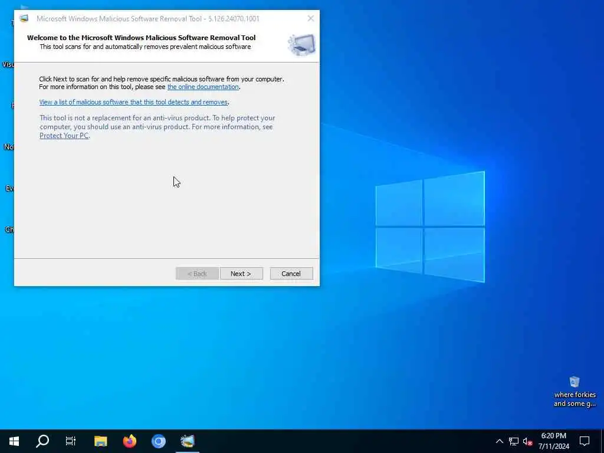Open the Windows Start menu
Screen dimensions: 604x453
[x=14, y=441]
